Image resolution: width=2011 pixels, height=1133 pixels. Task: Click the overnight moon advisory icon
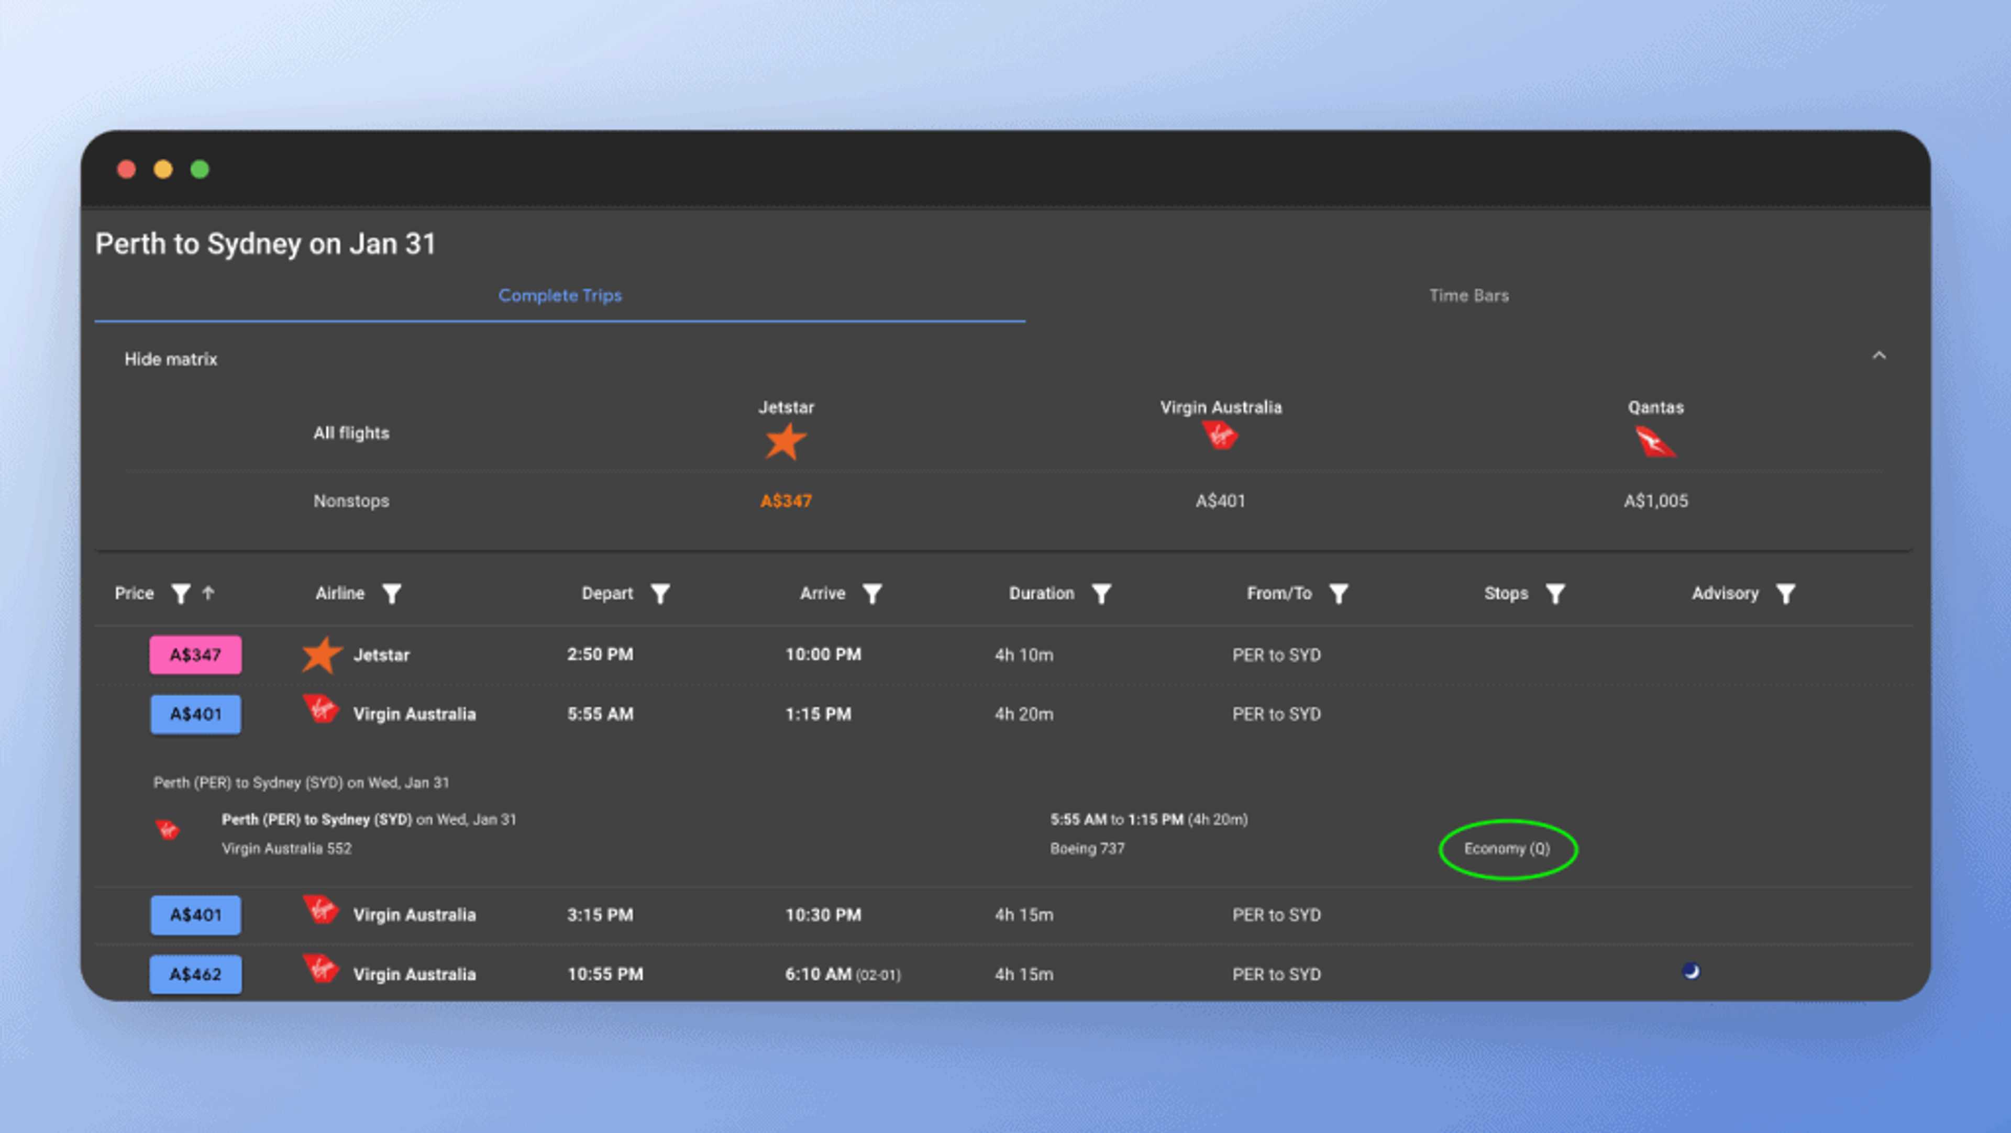(1691, 971)
